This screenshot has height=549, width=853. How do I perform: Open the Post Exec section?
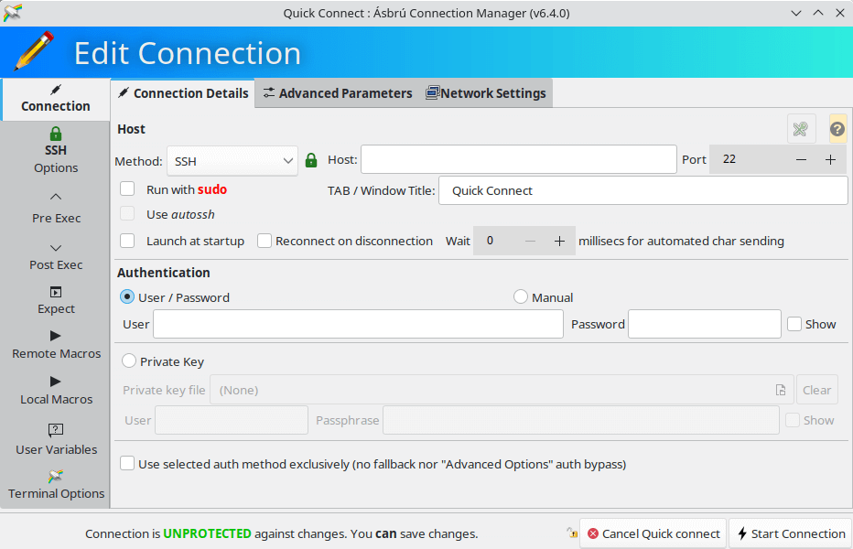(56, 257)
